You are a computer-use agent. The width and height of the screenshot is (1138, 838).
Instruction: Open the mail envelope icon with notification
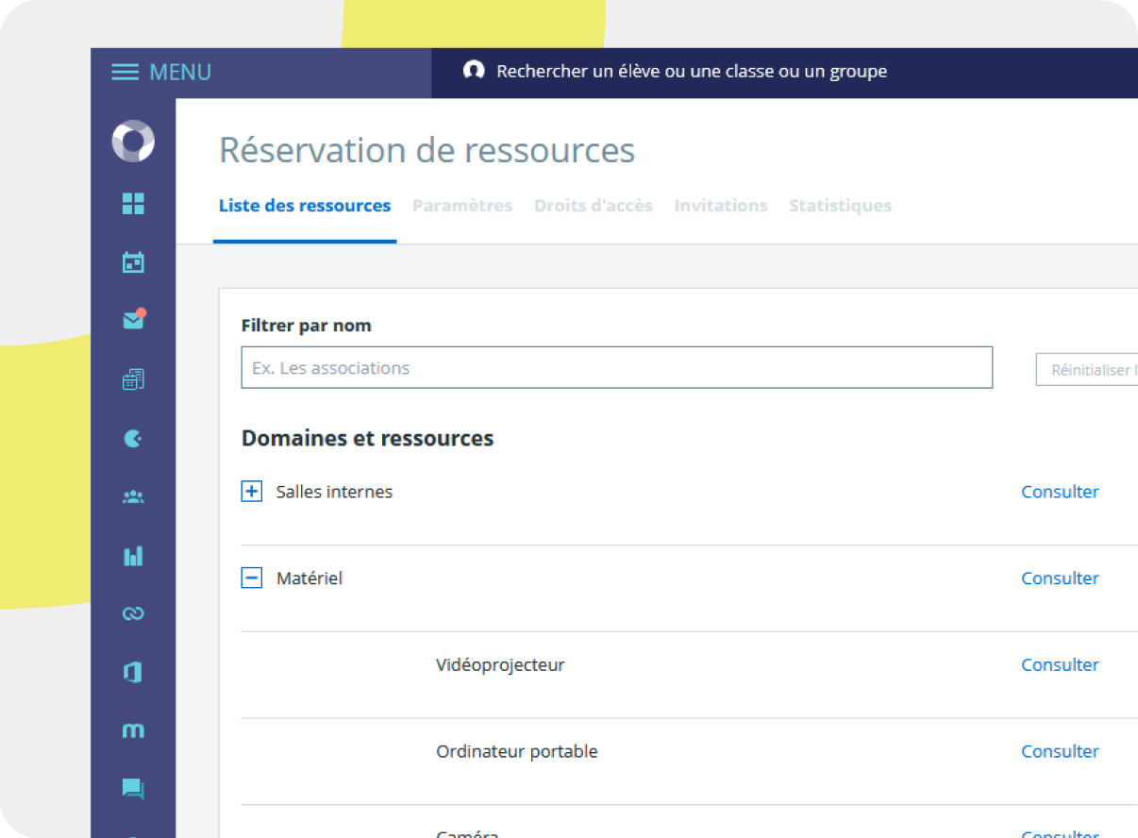point(133,321)
